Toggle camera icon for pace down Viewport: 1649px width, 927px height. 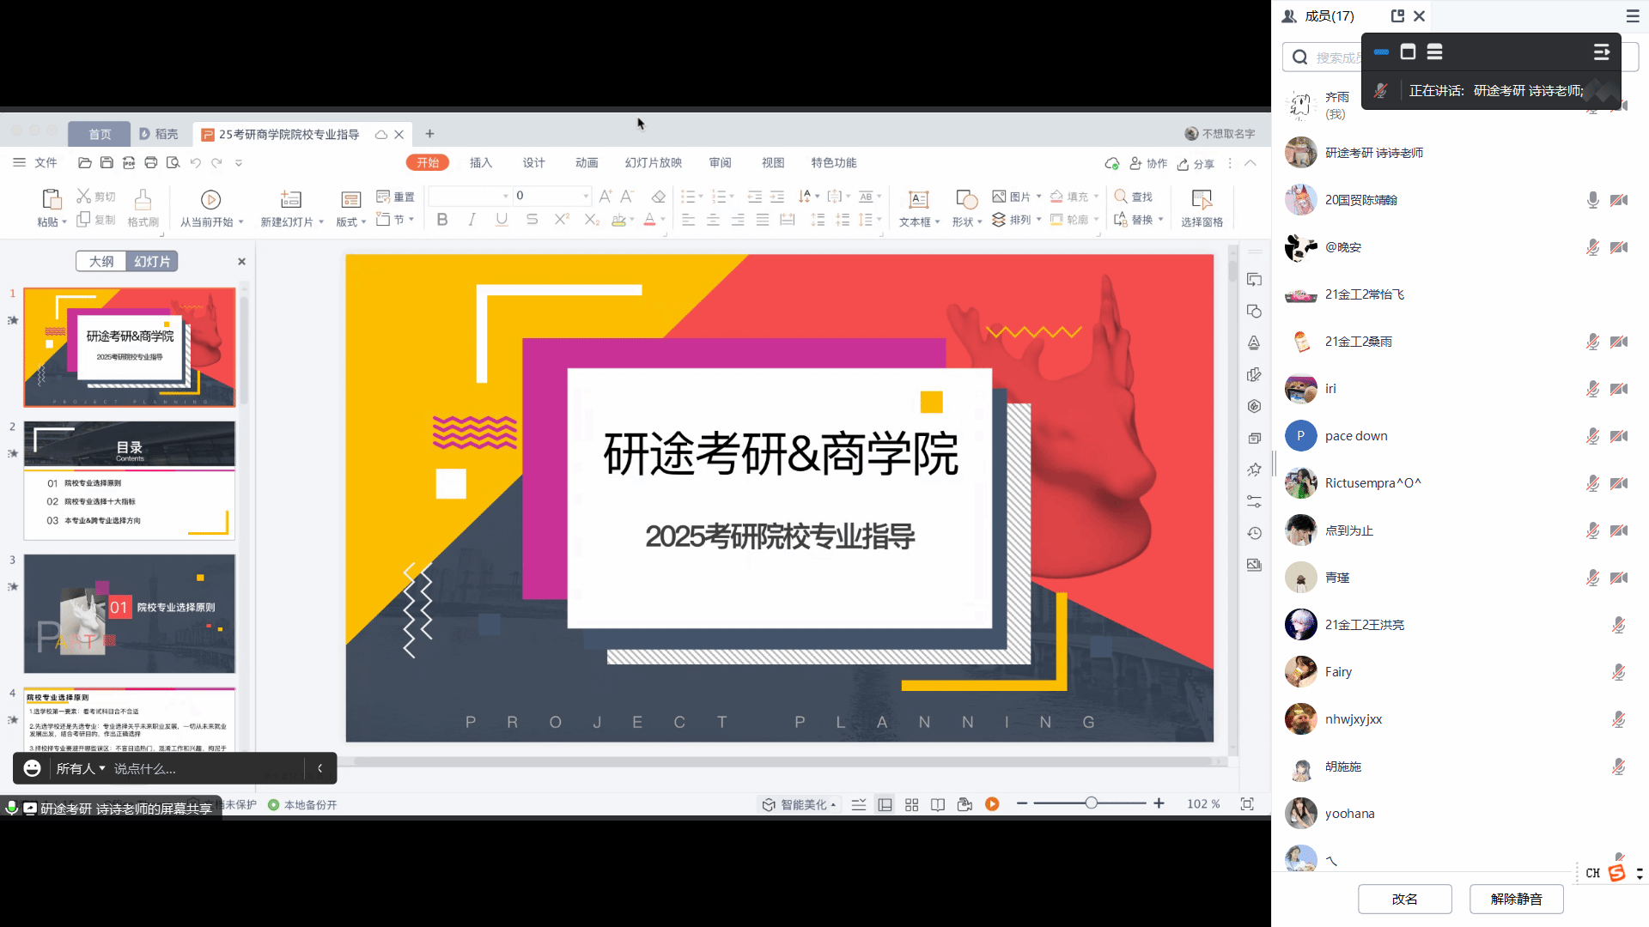(1619, 436)
